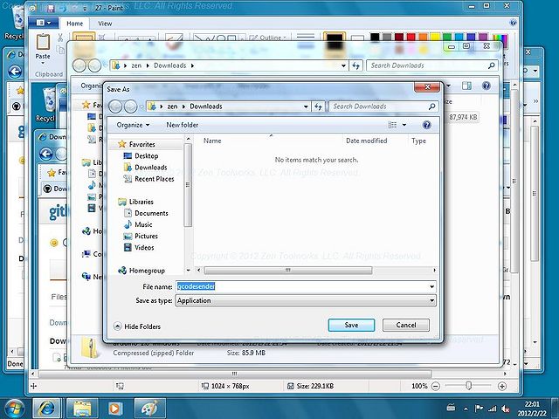Viewport: 559px width, 419px height.
Task: Open Internet Explorer from taskbar
Action: [46, 409]
